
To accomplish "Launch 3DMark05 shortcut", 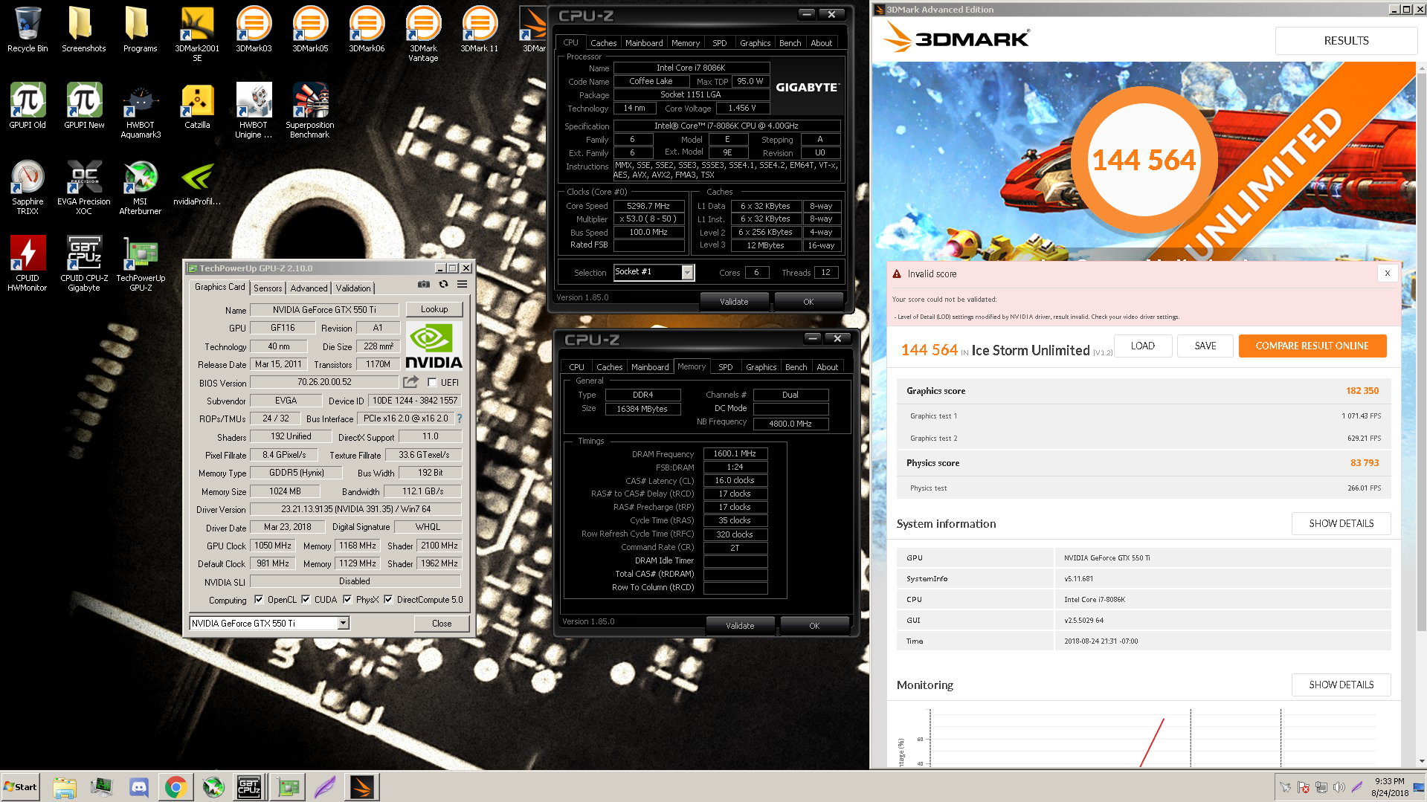I will pos(310,30).
